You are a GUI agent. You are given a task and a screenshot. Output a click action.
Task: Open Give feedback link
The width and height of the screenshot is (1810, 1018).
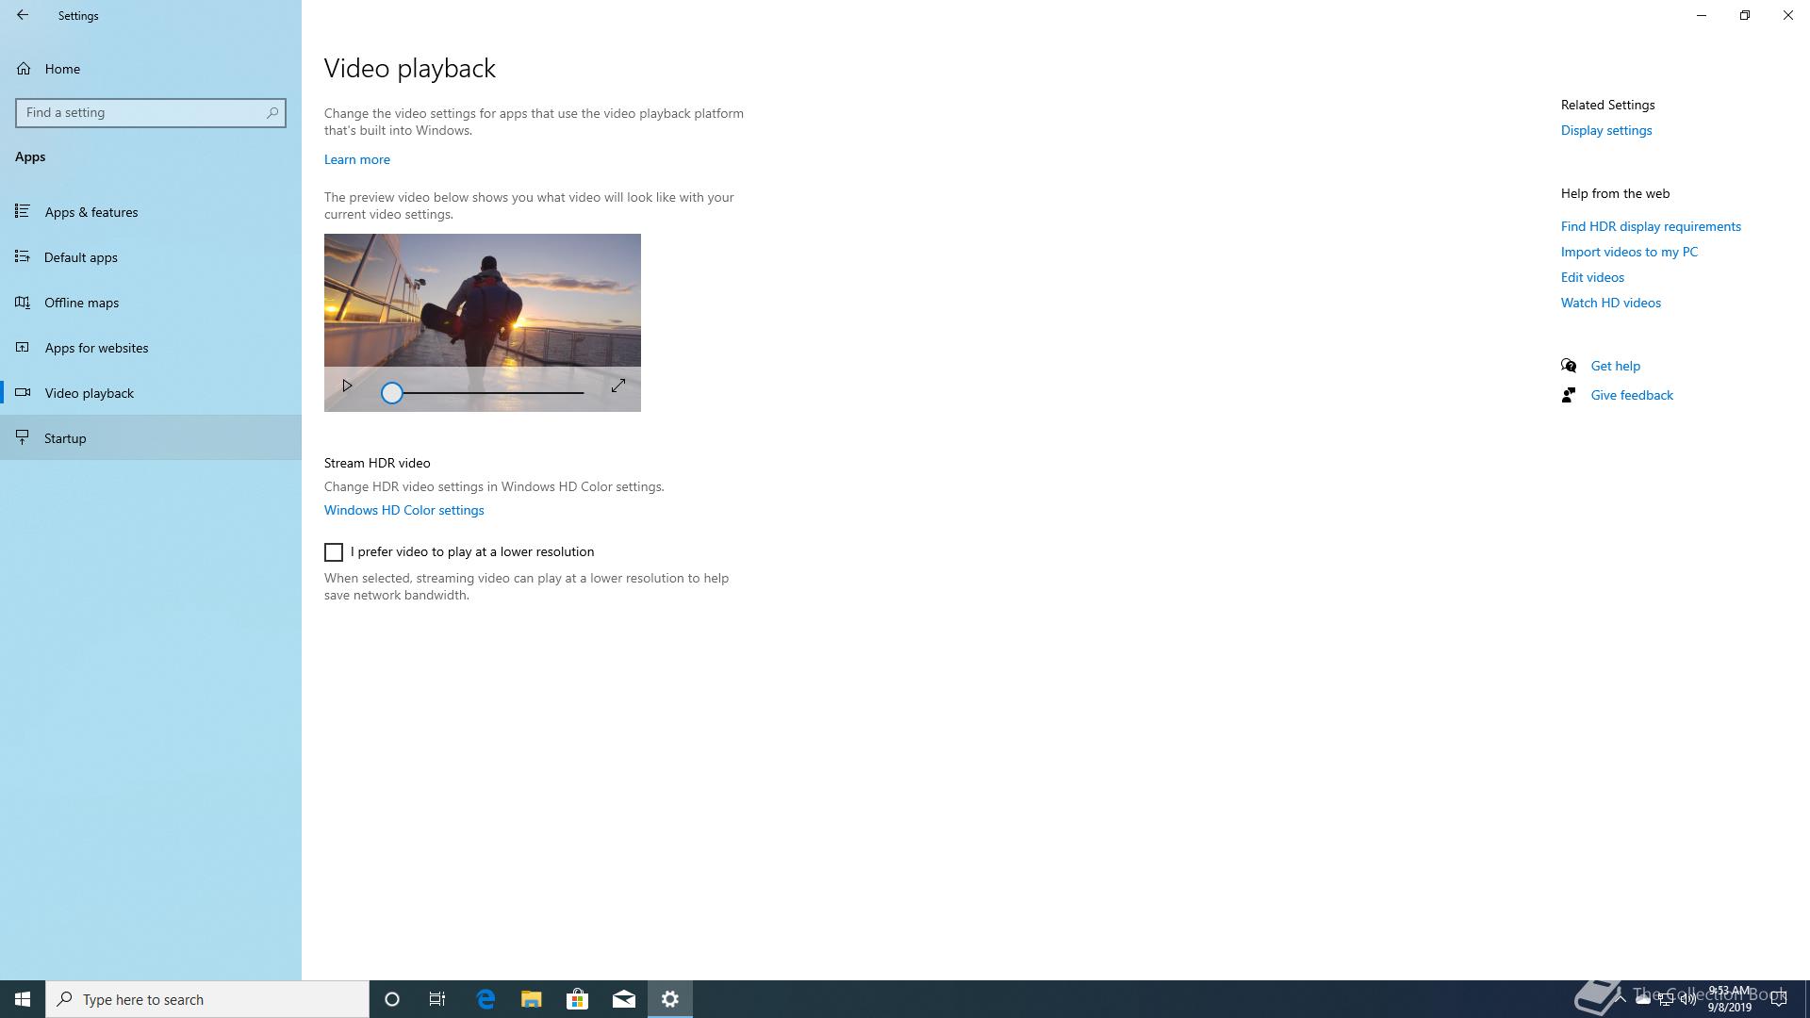1631,395
